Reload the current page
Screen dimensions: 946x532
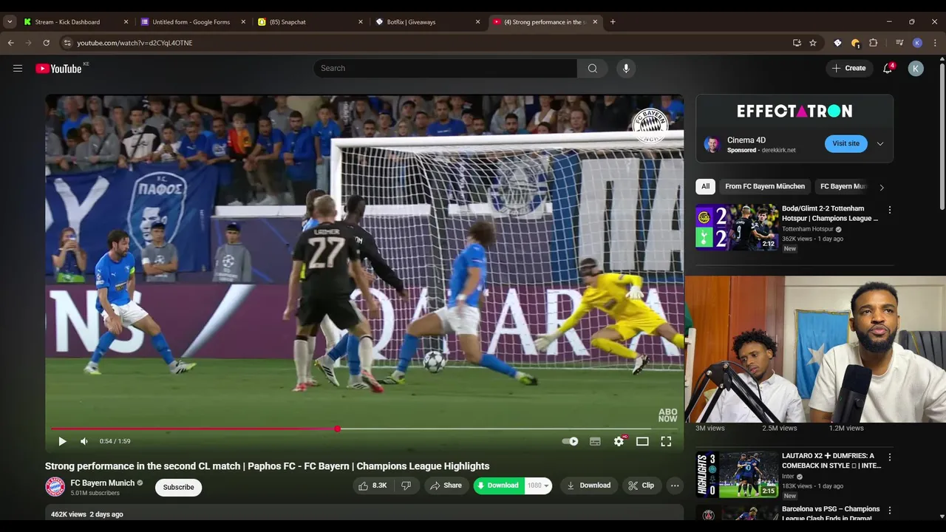46,43
